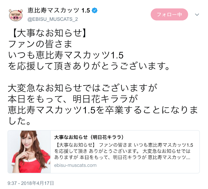Screen dimensions: 208x189
Task: Expand the tweet options chevron
Action: click(x=197, y=15)
